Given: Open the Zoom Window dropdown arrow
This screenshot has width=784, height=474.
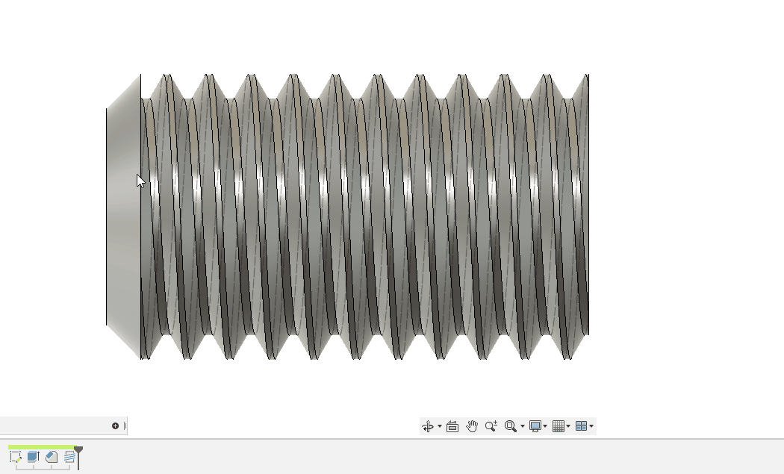Looking at the screenshot, I should coord(522,425).
